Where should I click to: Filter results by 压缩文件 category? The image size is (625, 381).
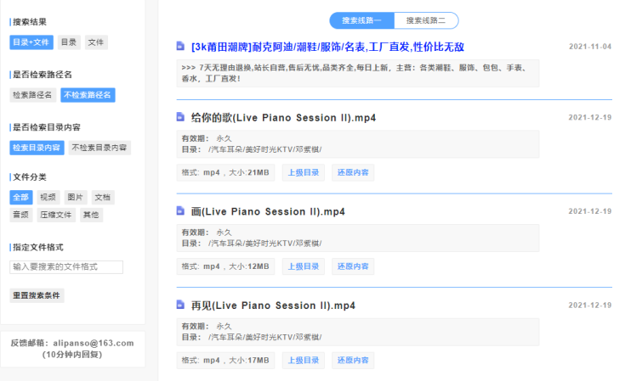tap(56, 216)
